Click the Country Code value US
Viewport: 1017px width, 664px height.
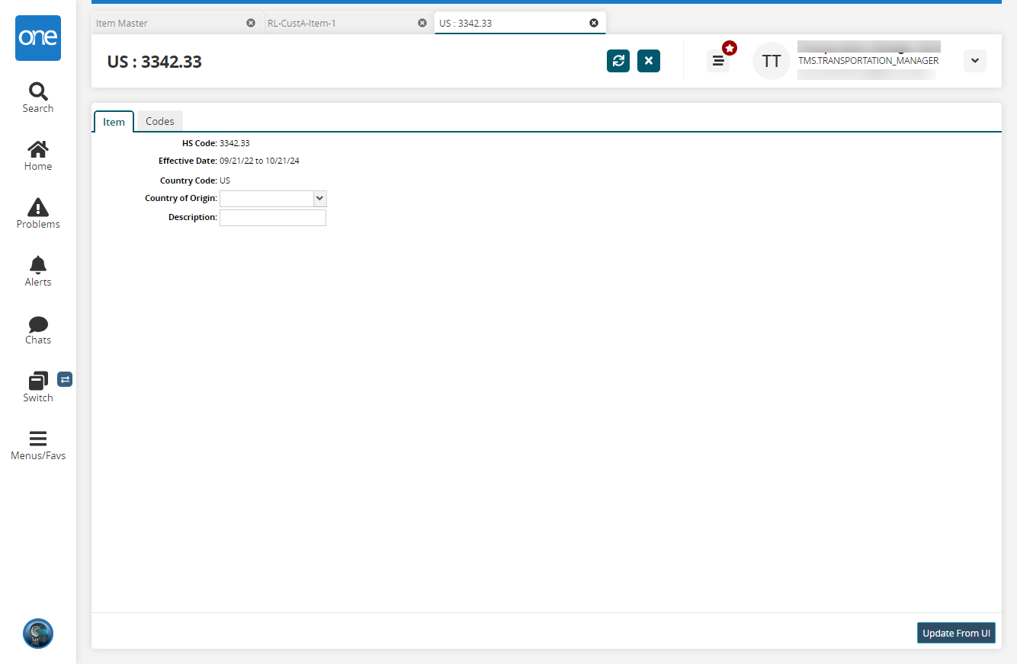pyautogui.click(x=225, y=180)
